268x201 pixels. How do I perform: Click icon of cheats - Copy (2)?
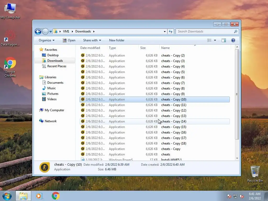click(x=83, y=55)
